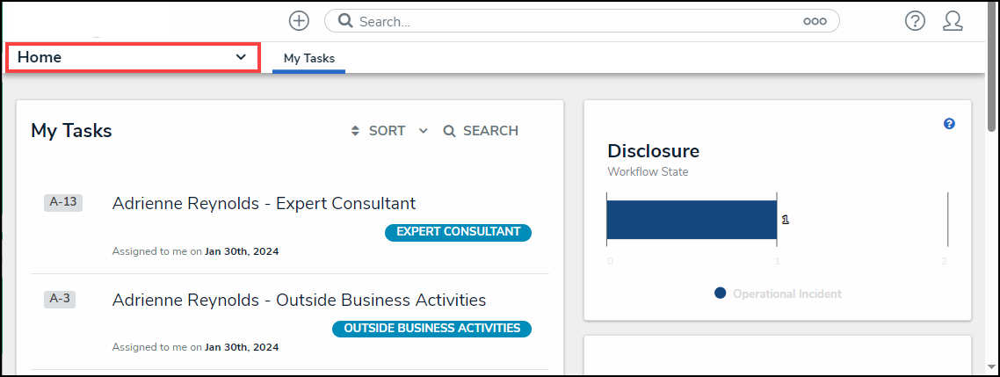Click the EXPERT CONSULTANT tag badge
This screenshot has width=1000, height=377.
click(x=458, y=232)
